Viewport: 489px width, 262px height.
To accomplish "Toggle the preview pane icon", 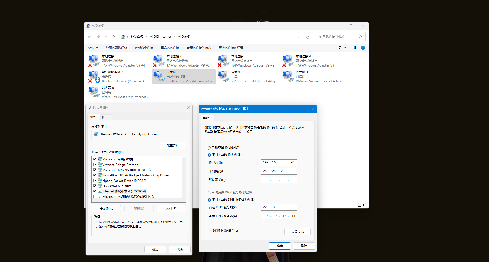I will pyautogui.click(x=354, y=48).
